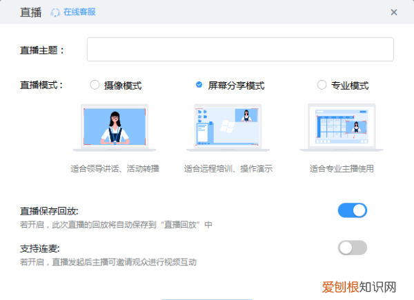Click the 直播保存回放 heading
This screenshot has height=300, width=414.
tap(49, 211)
